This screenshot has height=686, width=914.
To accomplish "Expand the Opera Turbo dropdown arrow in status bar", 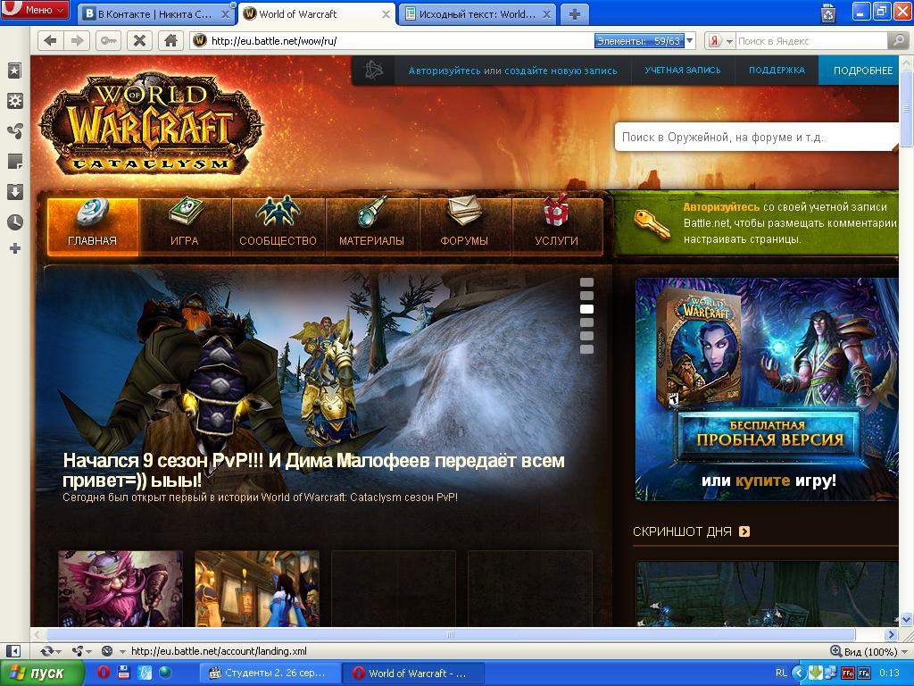I will coord(122,651).
